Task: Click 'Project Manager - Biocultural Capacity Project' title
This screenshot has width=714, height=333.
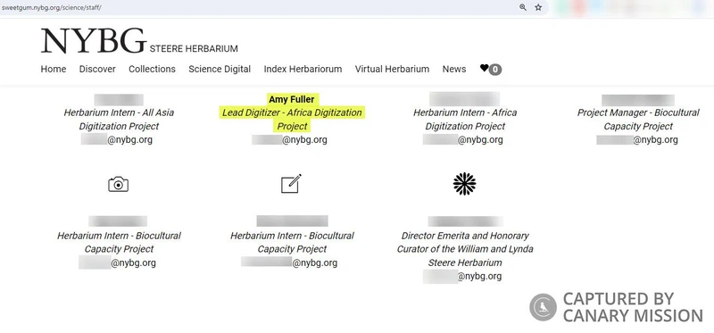Action: pyautogui.click(x=638, y=120)
